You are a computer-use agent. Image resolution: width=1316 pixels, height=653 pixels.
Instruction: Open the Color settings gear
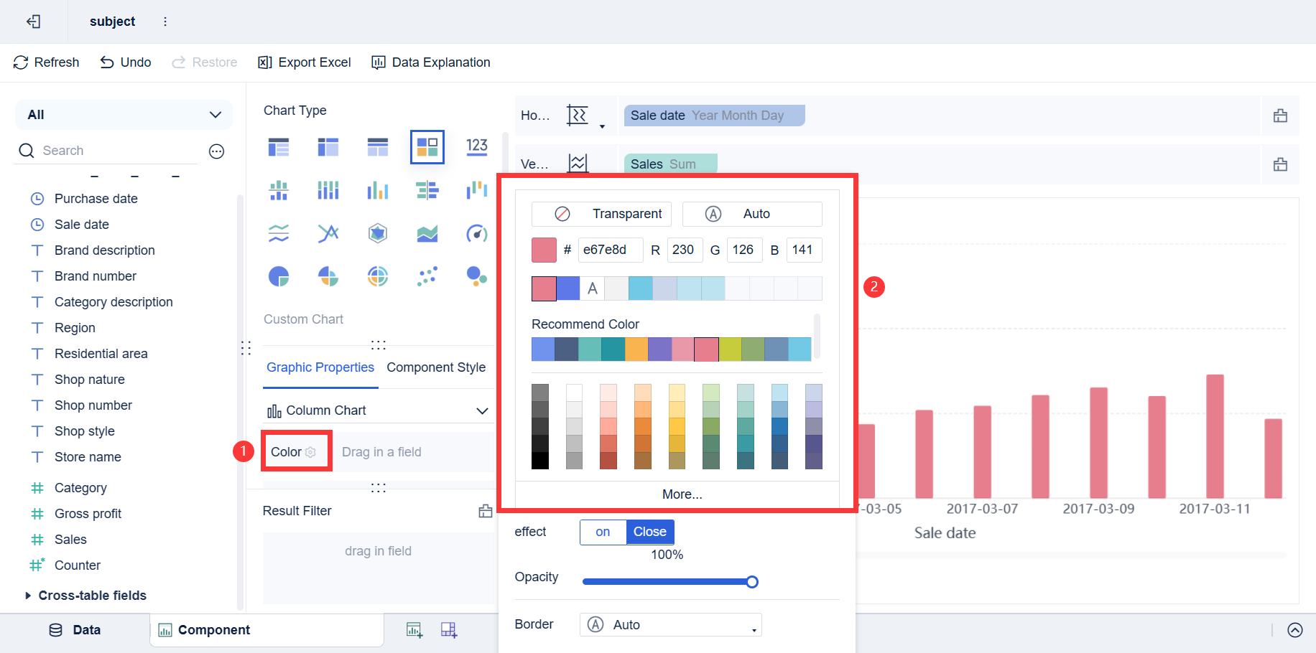310,451
